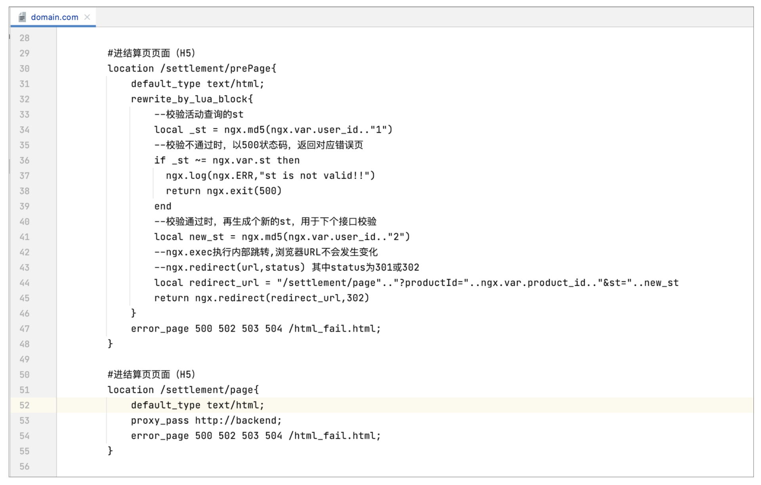The width and height of the screenshot is (761, 485).
Task: Click line number 36 in the gutter
Action: [x=25, y=160]
